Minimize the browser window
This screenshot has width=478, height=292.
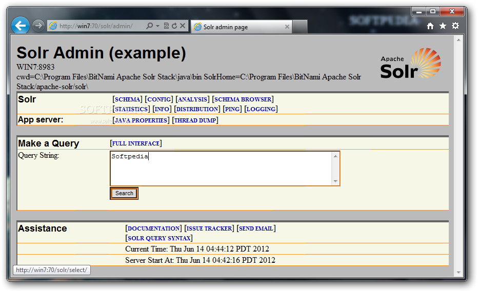[x=419, y=12]
